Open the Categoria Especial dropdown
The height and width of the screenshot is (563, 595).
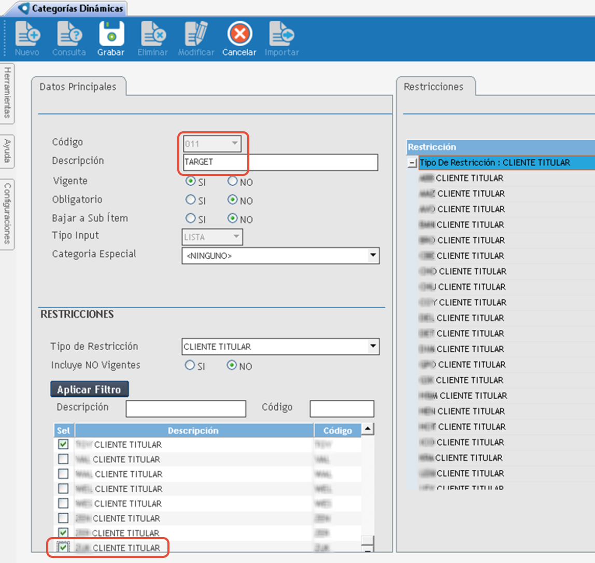pyautogui.click(x=280, y=256)
